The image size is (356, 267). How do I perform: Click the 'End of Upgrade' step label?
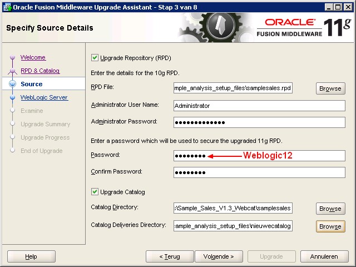42,151
